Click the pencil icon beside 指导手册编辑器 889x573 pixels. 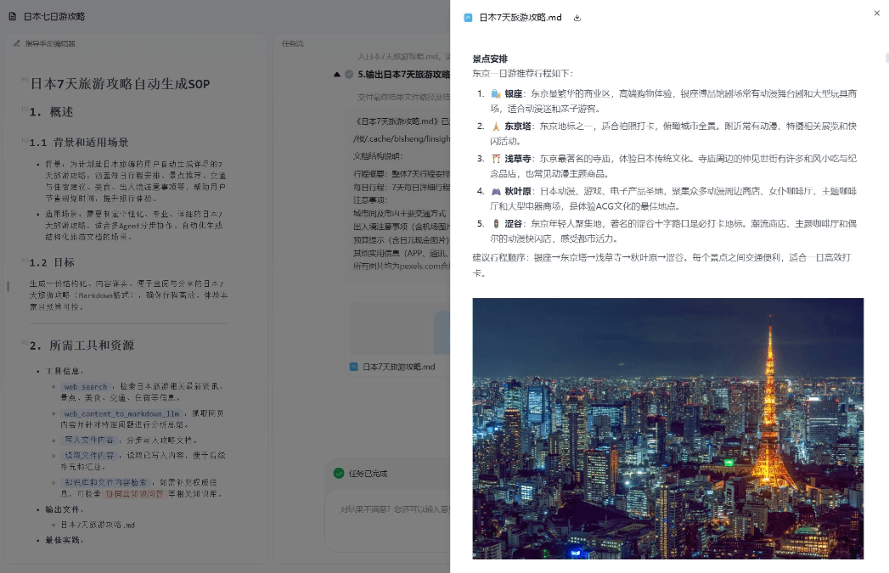click(16, 43)
